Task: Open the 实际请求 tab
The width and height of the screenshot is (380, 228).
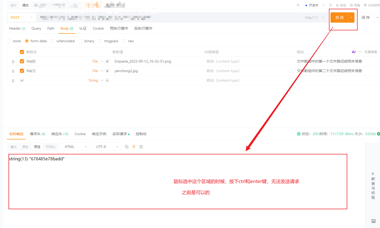Action: tap(121, 134)
